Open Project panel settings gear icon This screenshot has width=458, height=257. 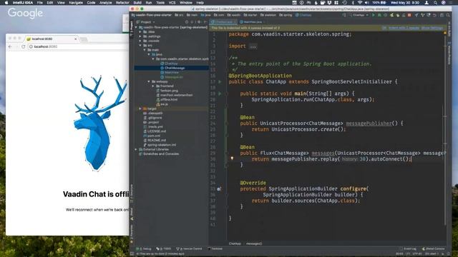[x=199, y=22]
